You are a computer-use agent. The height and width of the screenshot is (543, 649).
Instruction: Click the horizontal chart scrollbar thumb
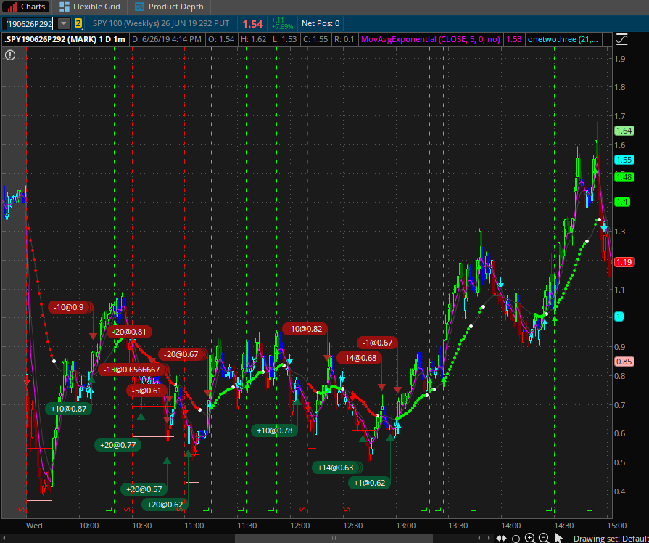334,539
